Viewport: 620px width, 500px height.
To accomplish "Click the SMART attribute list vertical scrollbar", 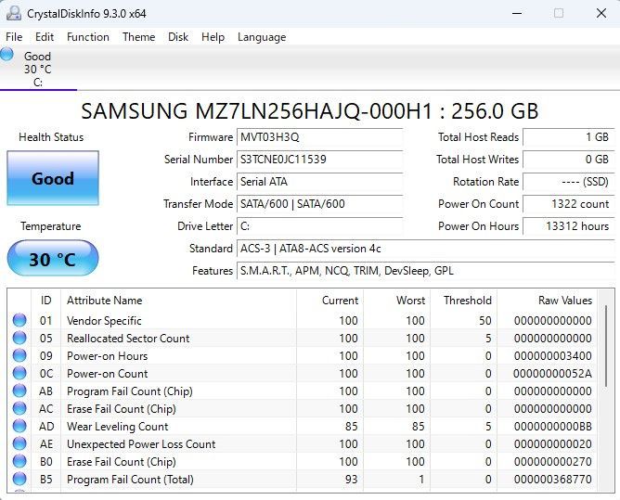I will tap(606, 346).
